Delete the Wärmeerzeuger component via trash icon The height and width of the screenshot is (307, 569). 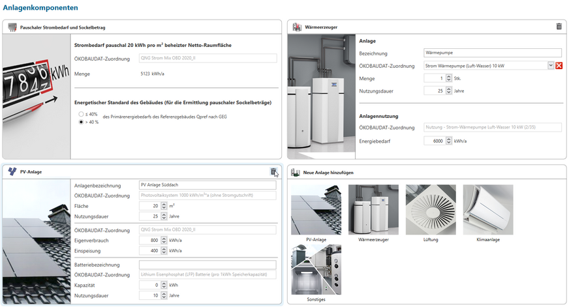point(558,27)
